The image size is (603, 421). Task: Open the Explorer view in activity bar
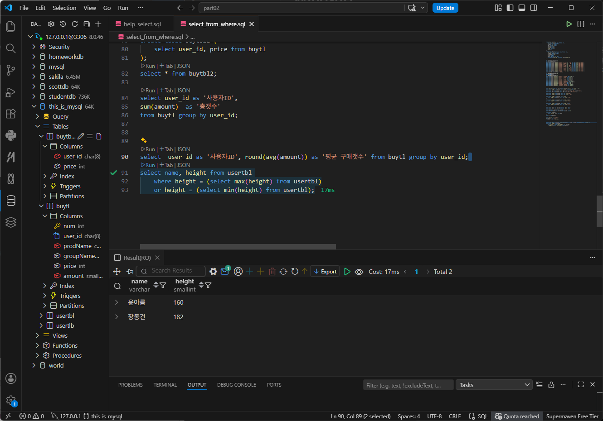[x=11, y=27]
